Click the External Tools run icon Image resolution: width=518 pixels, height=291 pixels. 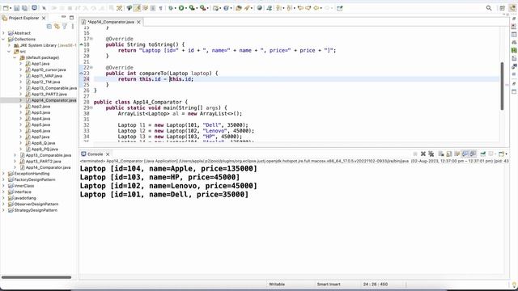click(203, 8)
